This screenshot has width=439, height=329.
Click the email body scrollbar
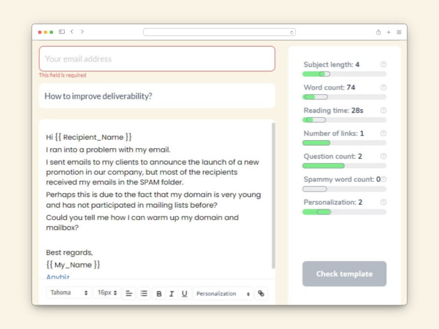[273, 195]
